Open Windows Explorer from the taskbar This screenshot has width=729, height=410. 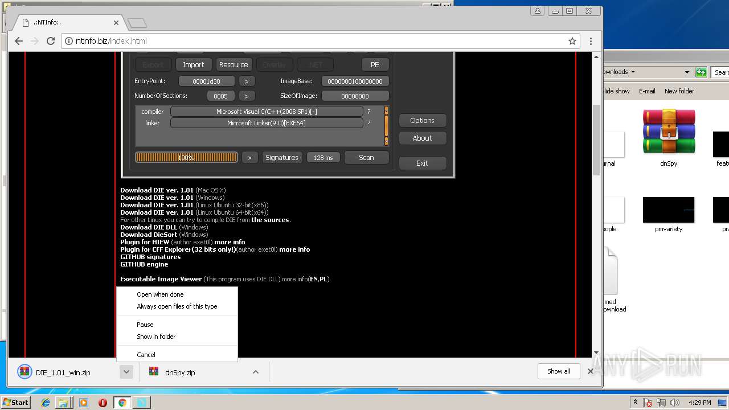64,403
